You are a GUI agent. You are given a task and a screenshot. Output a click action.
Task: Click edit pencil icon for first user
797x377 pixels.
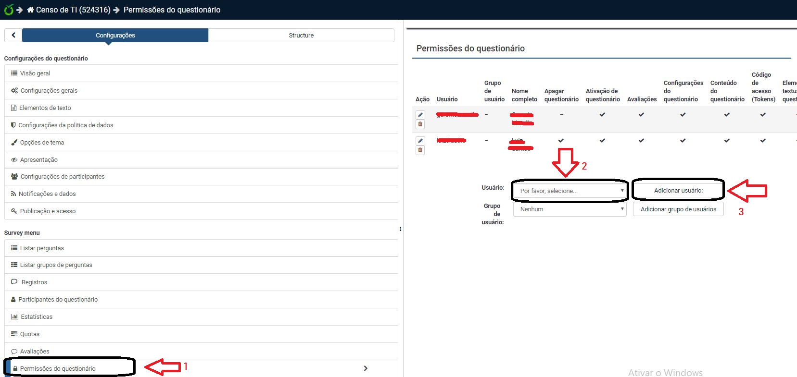click(420, 115)
